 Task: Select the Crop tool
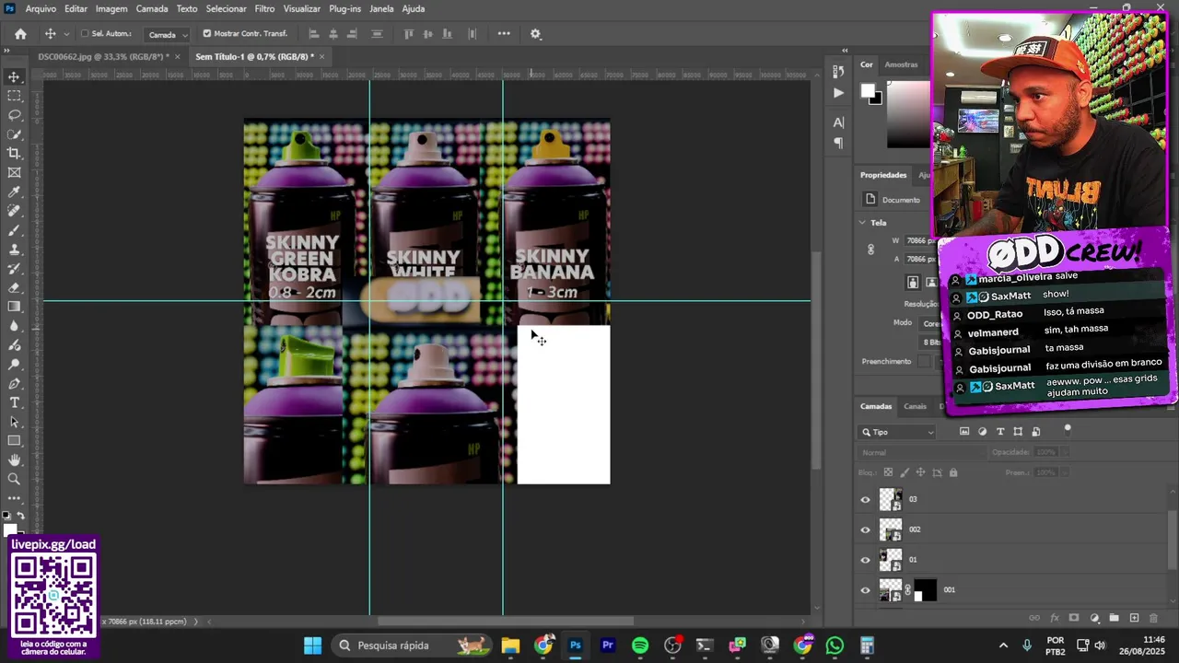point(14,153)
